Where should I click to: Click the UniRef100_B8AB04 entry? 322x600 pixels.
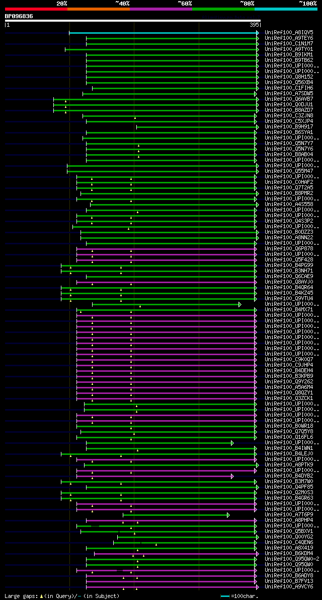click(289, 155)
